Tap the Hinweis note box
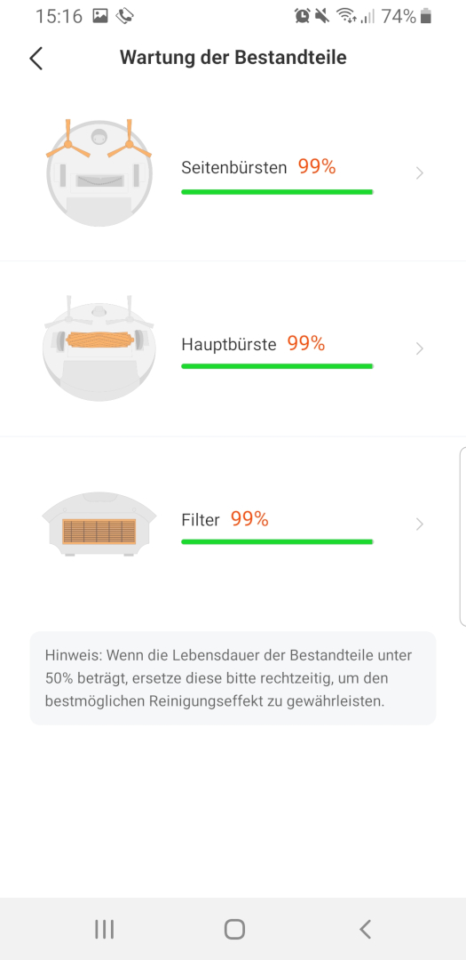Viewport: 466px width, 960px height. [233, 678]
